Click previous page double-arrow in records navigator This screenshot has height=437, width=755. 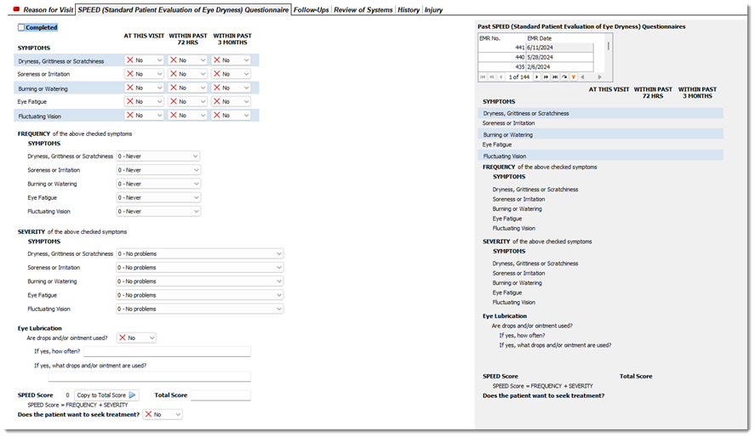pos(492,77)
